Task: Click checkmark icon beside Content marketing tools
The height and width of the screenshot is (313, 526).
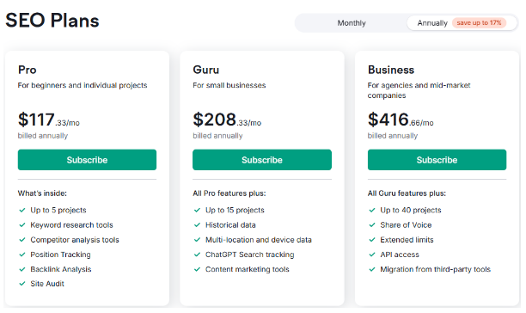Action: tap(198, 269)
